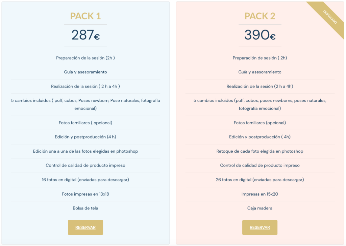Image resolution: width=346 pixels, height=246 pixels.
Task: Click "Retoque de cada foto elegida" line
Action: tap(260, 151)
